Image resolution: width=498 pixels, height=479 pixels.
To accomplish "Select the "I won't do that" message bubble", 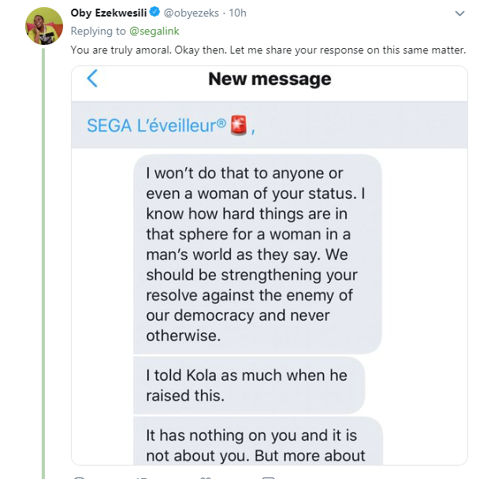I will click(x=258, y=253).
